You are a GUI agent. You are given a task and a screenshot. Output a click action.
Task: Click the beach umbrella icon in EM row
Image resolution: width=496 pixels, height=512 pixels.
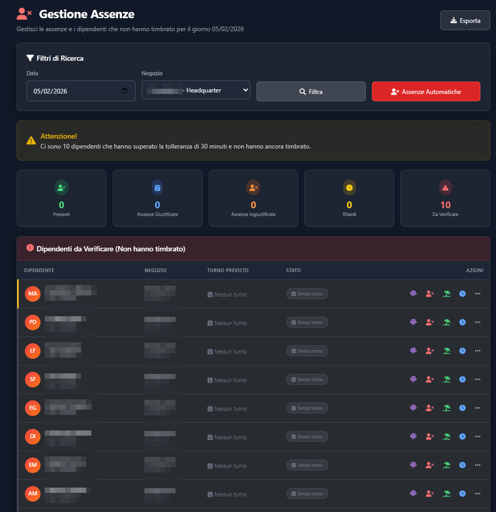[x=446, y=465]
